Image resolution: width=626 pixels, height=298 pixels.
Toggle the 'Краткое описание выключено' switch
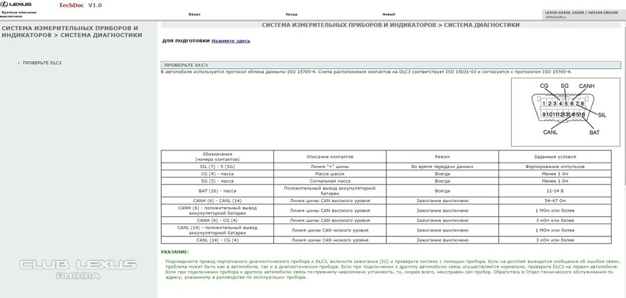[18, 14]
